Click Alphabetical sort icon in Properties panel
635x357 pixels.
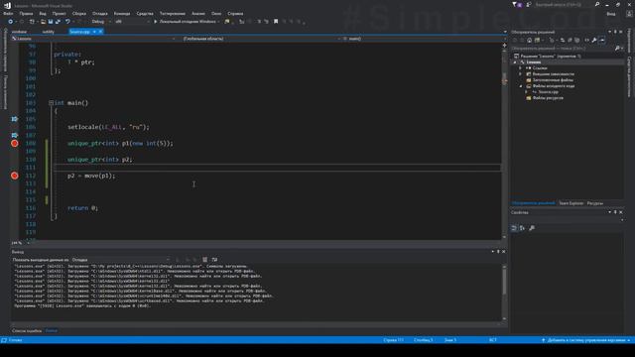click(x=523, y=228)
